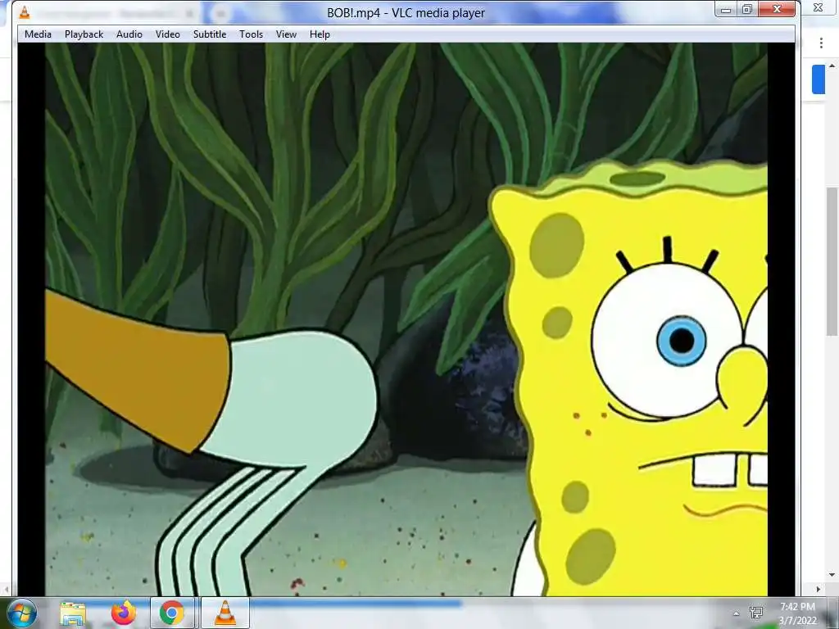This screenshot has width=839, height=629.
Task: Click the BOB!.mp4 - VLC media player title
Action: (x=406, y=13)
